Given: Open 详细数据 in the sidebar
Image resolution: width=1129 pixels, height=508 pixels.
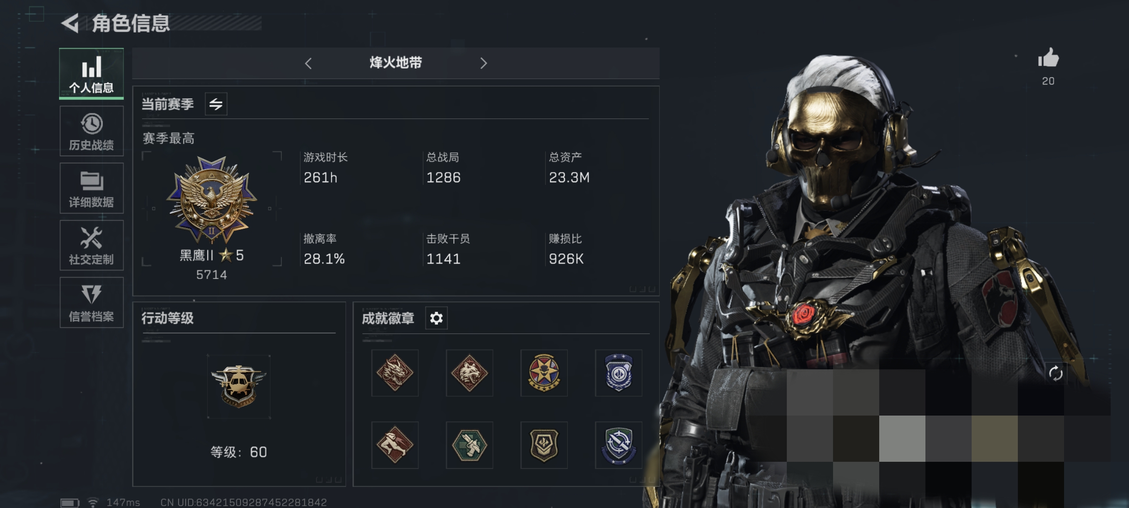Looking at the screenshot, I should (91, 188).
